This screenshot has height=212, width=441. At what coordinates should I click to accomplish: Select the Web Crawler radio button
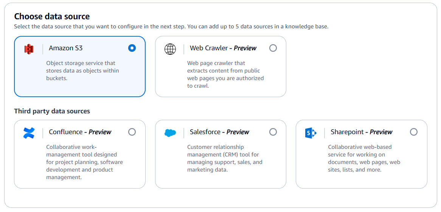tap(273, 48)
